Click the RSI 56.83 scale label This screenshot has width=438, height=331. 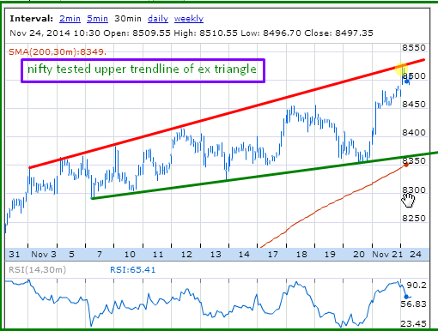click(x=414, y=304)
